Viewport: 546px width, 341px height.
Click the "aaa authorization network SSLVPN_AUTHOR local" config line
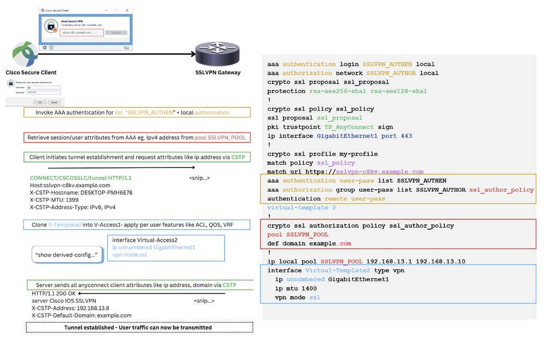[353, 73]
